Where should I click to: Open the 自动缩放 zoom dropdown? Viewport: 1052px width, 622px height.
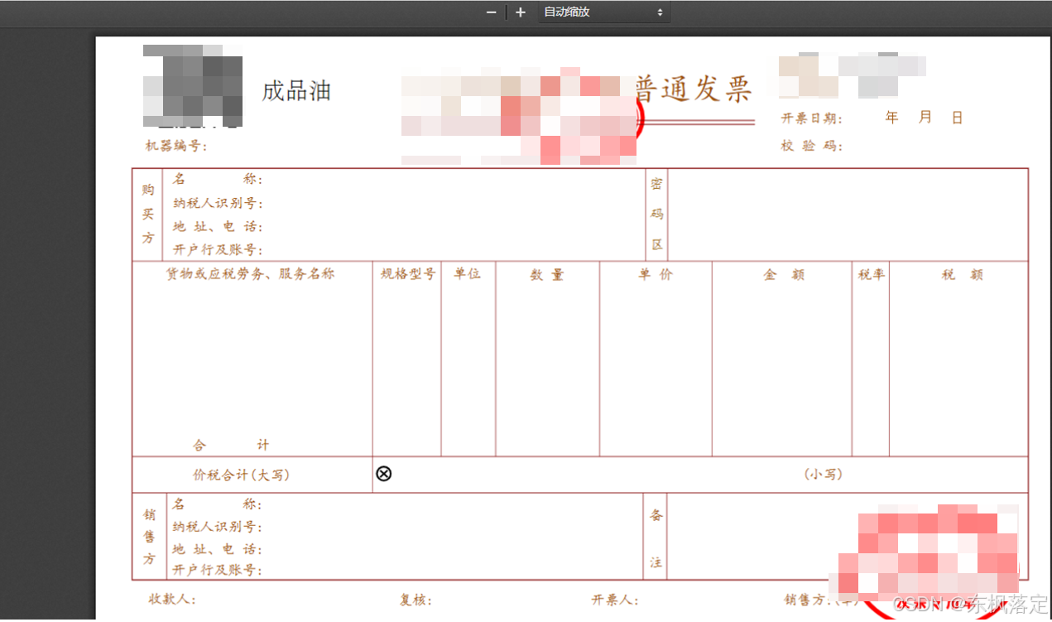(x=603, y=12)
